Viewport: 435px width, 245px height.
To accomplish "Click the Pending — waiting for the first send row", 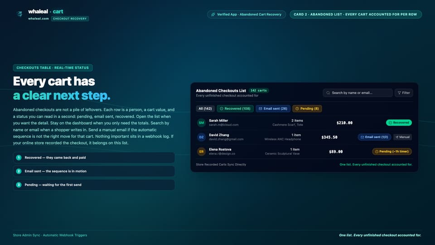I will tap(94, 185).
